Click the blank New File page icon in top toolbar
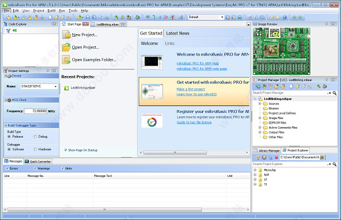 50,17
